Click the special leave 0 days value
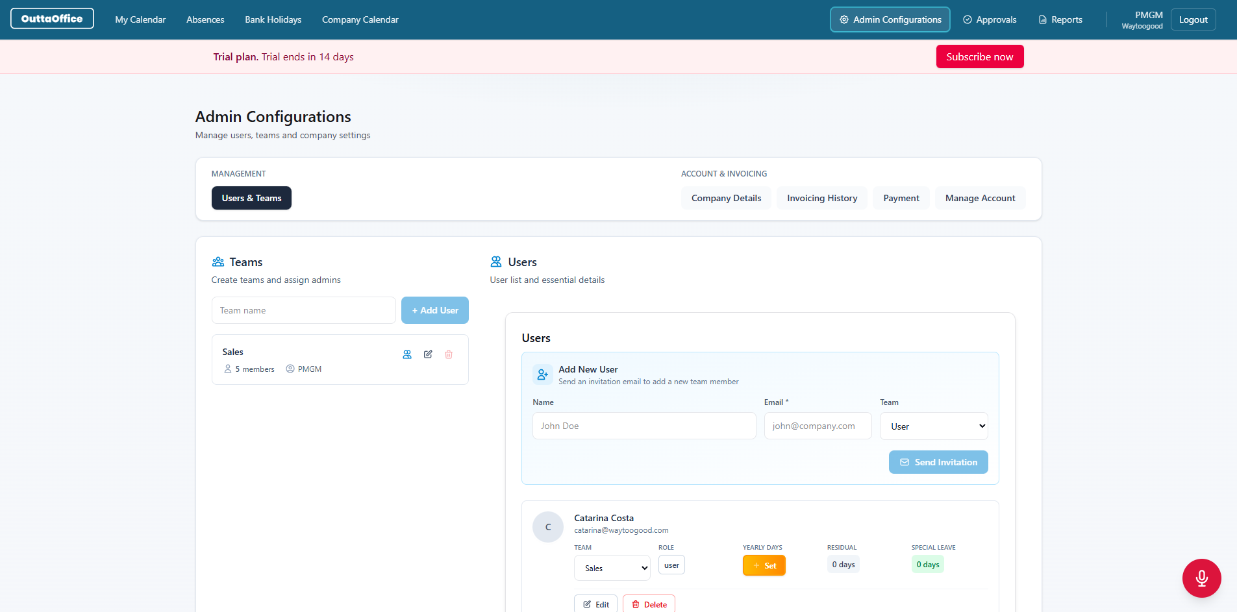This screenshot has height=612, width=1237. pyautogui.click(x=928, y=565)
